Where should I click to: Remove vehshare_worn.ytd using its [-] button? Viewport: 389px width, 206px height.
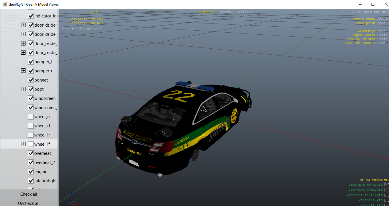coord(386,185)
